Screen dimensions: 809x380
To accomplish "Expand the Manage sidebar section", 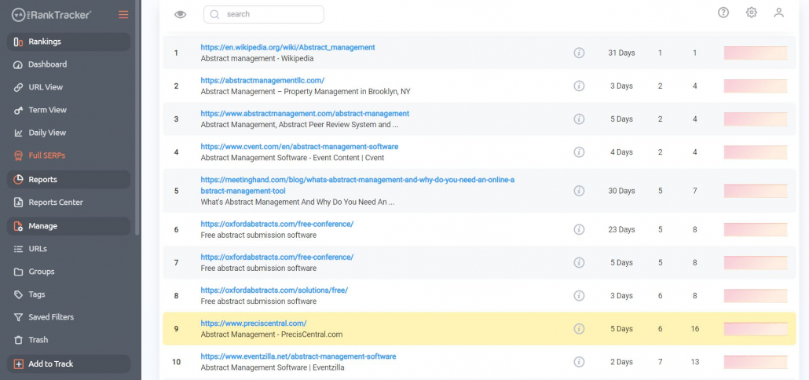I will point(68,226).
